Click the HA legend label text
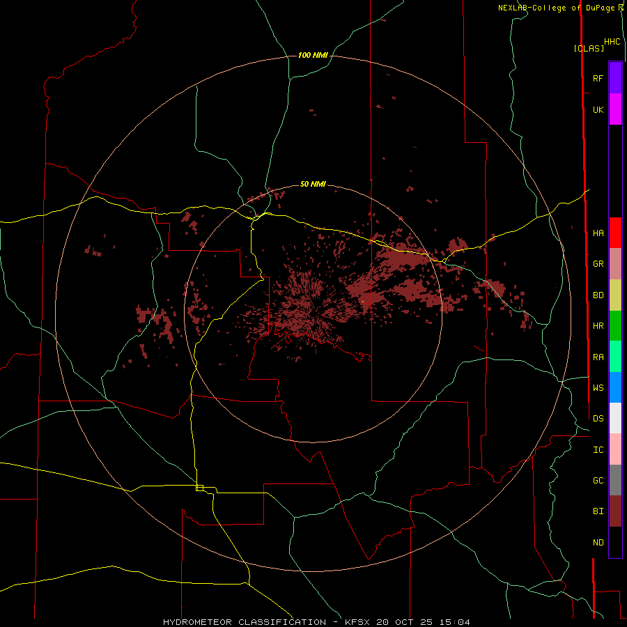627x627 pixels. 598,233
